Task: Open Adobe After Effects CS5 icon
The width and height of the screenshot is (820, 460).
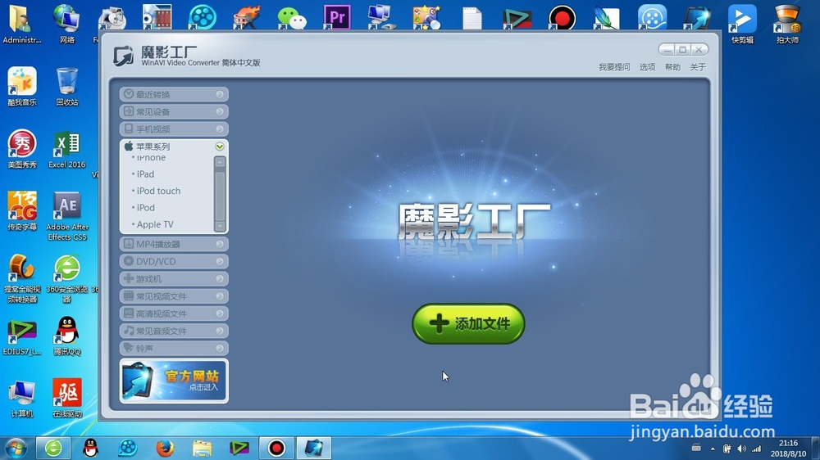Action: point(67,216)
